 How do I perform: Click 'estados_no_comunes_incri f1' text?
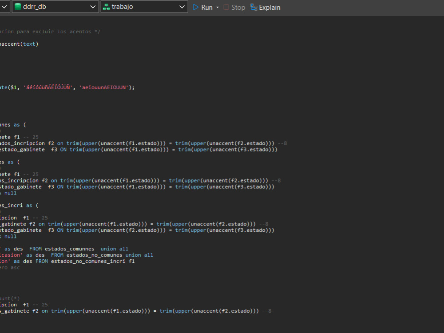(93, 262)
